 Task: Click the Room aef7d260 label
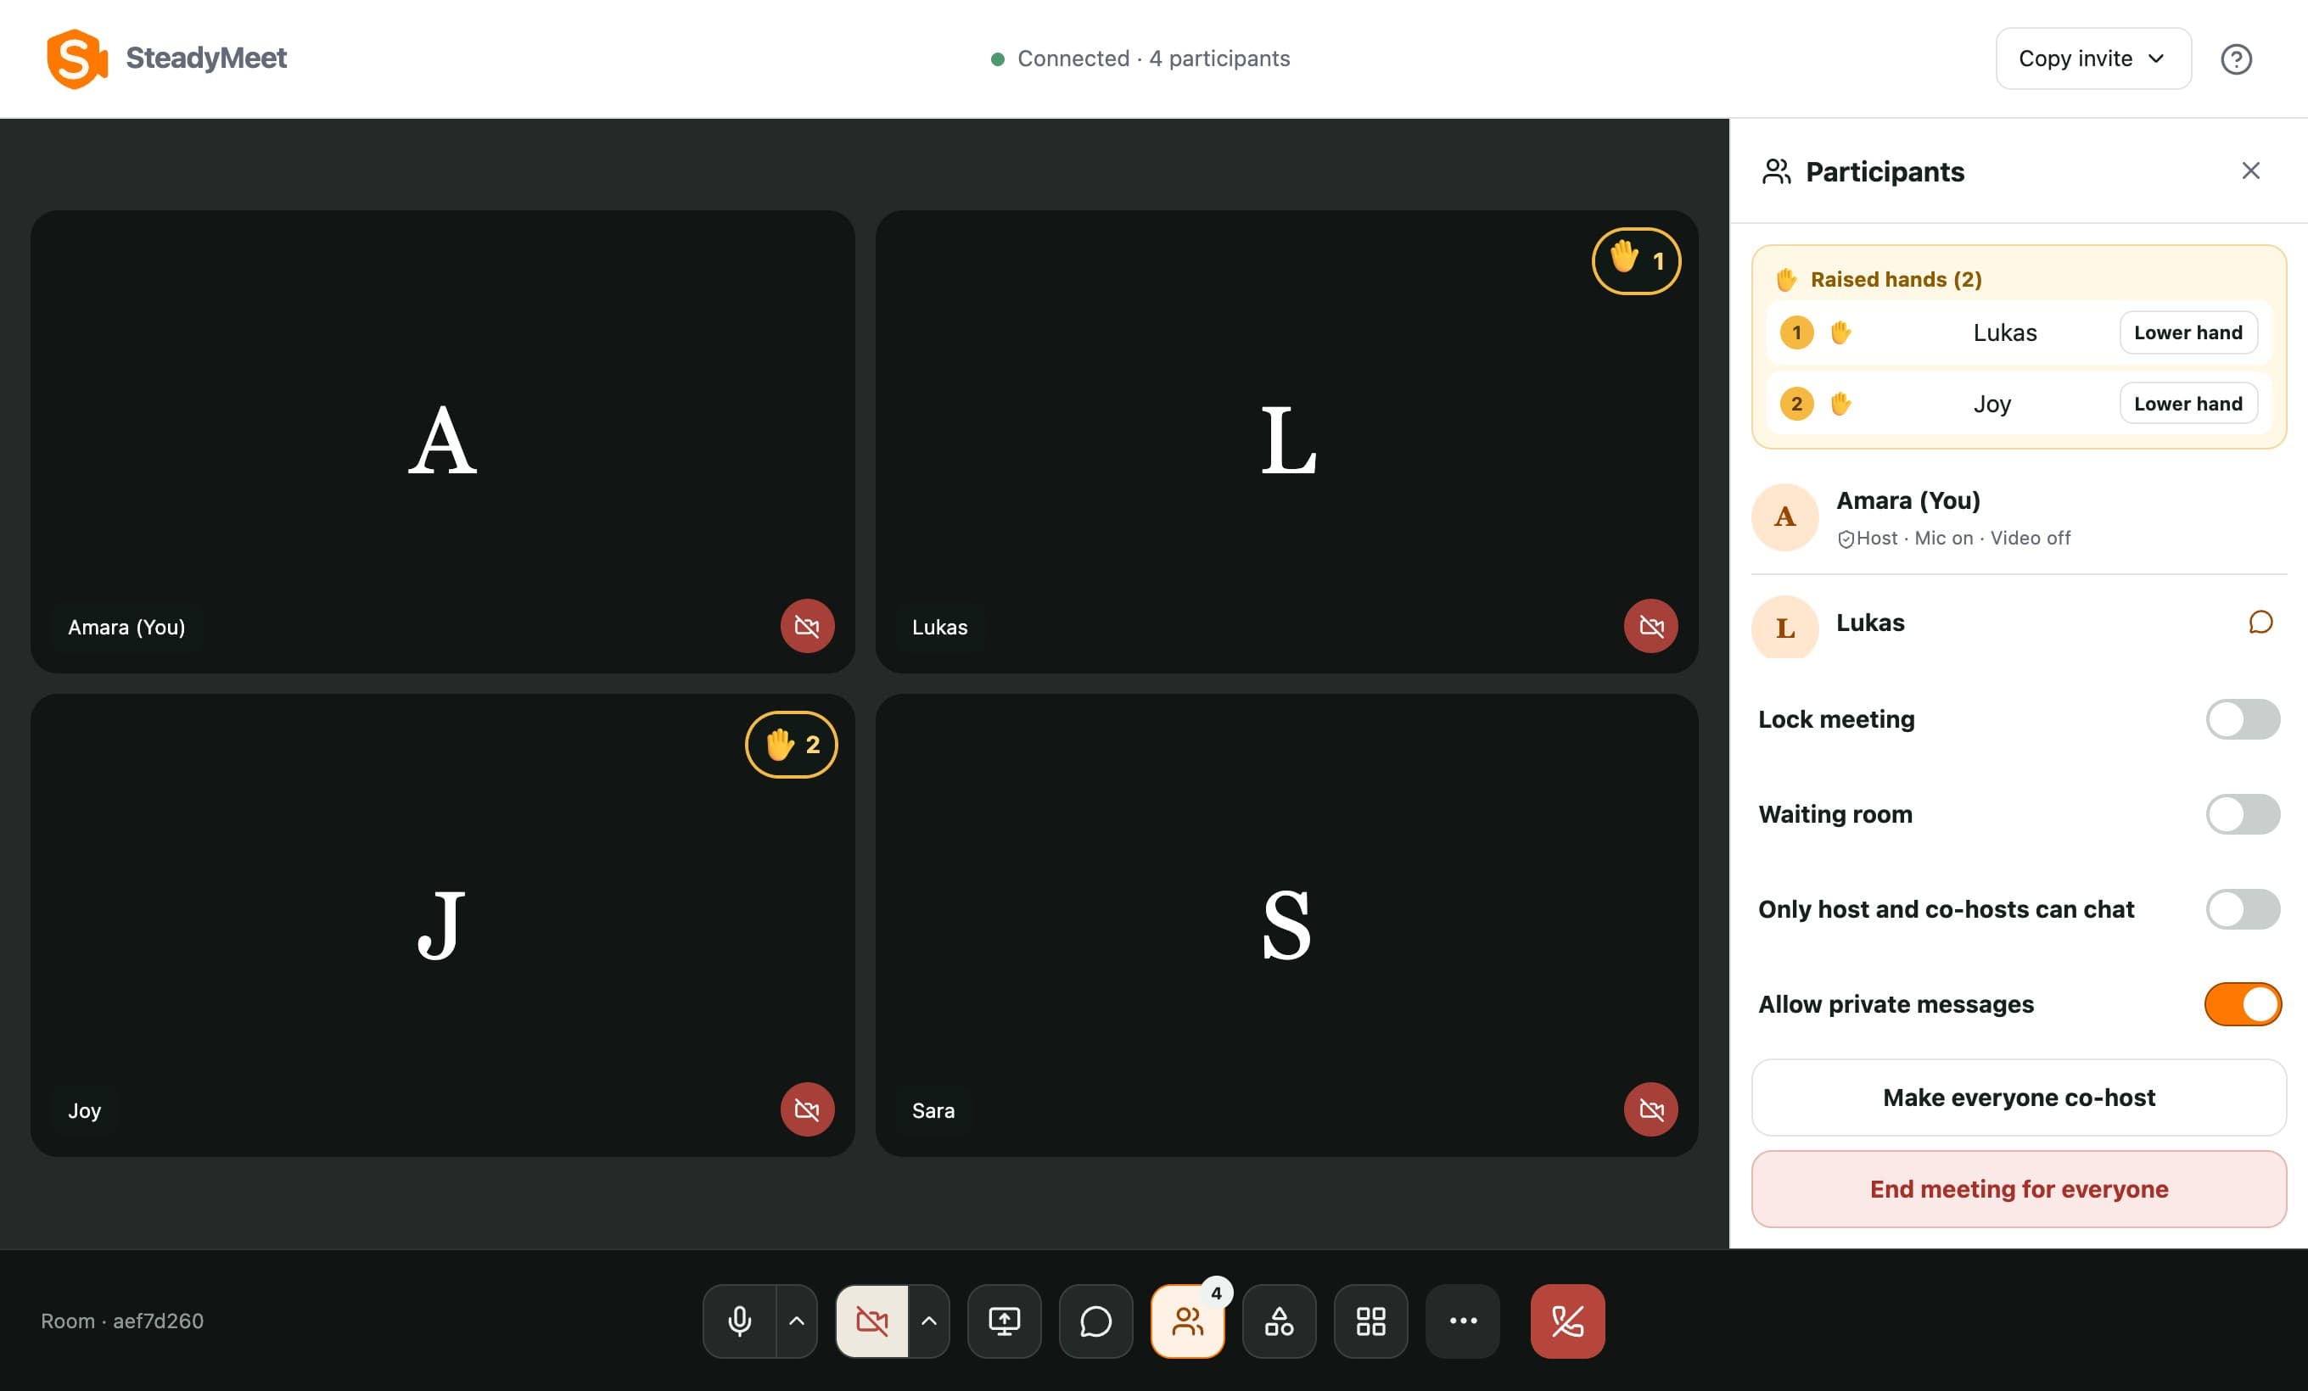[122, 1321]
